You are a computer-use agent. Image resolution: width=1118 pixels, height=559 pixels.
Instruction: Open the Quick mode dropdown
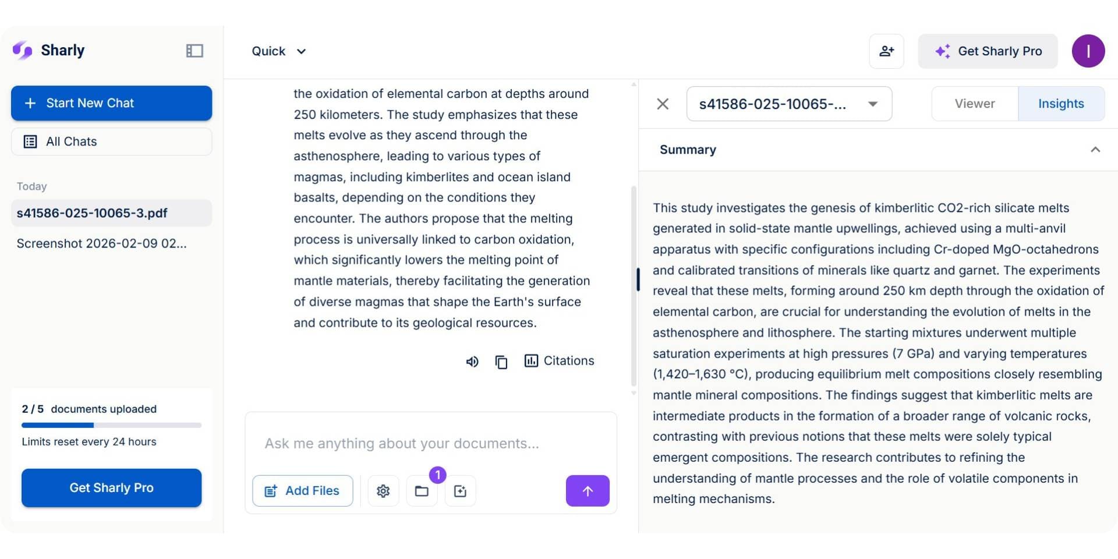[x=278, y=51]
